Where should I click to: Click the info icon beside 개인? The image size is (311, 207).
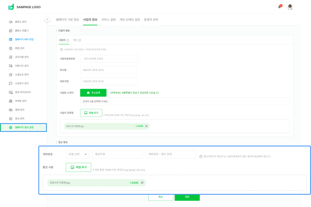80,40
